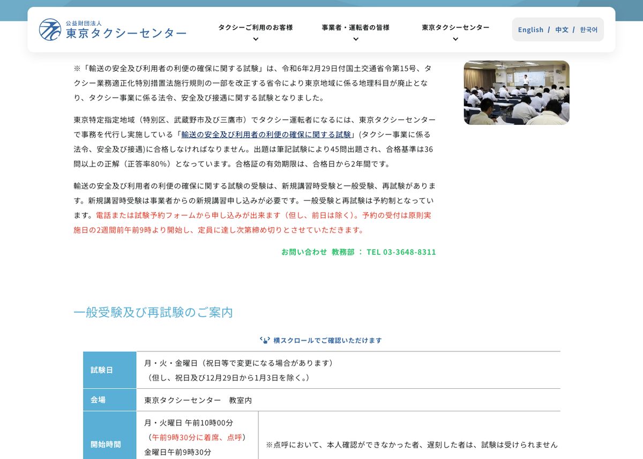Click the 月・火・金曜日 exam day cell
643x459 pixels.
click(x=348, y=370)
